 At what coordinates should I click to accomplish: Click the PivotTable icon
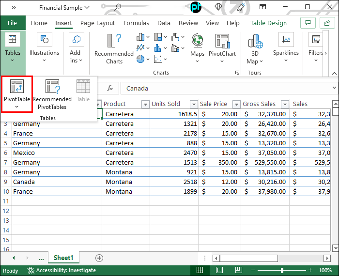(x=17, y=88)
